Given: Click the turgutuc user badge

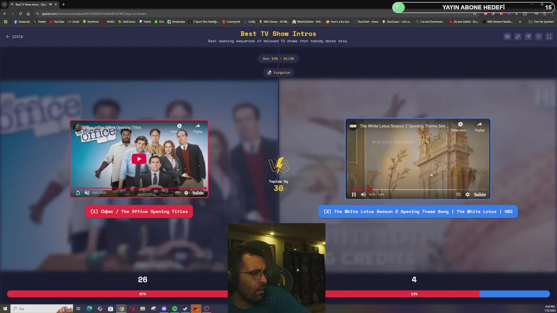Looking at the screenshot, I should click(278, 73).
